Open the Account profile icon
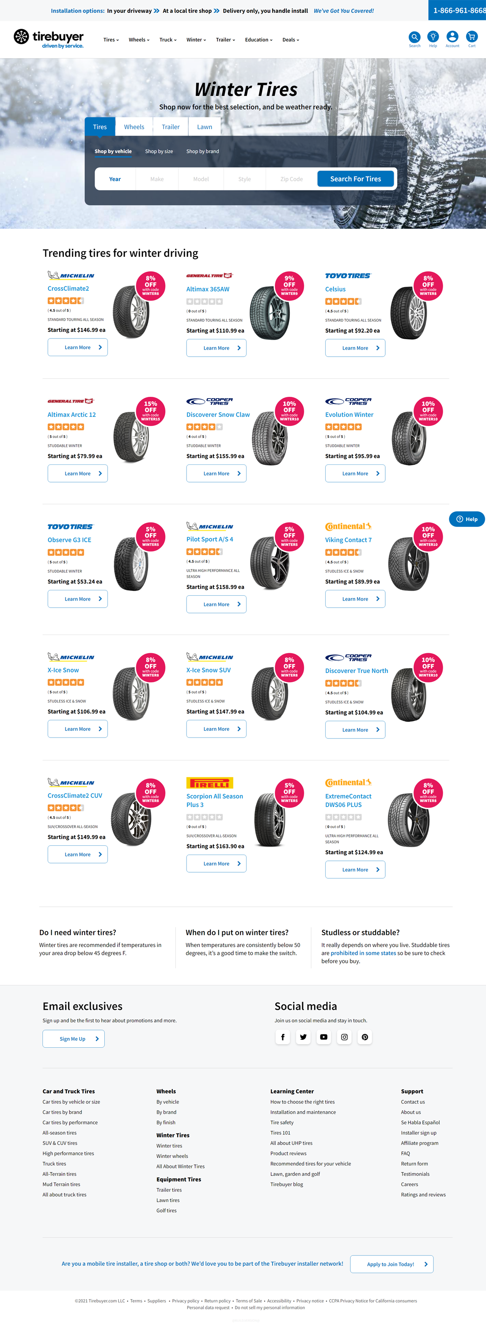Image resolution: width=486 pixels, height=1323 pixels. pyautogui.click(x=452, y=37)
